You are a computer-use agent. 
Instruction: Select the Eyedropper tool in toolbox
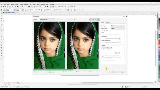(x=1, y=51)
